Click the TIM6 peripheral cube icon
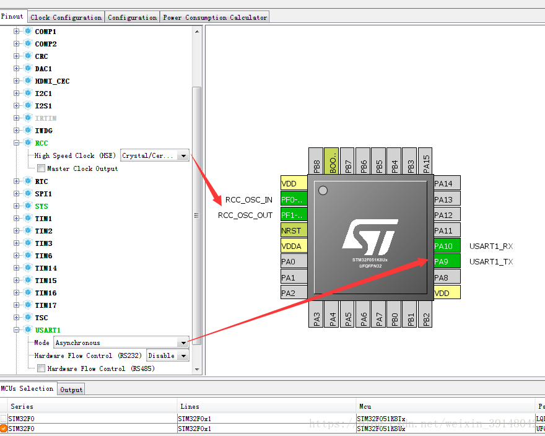Screen dimensions: 545x436 [28, 256]
